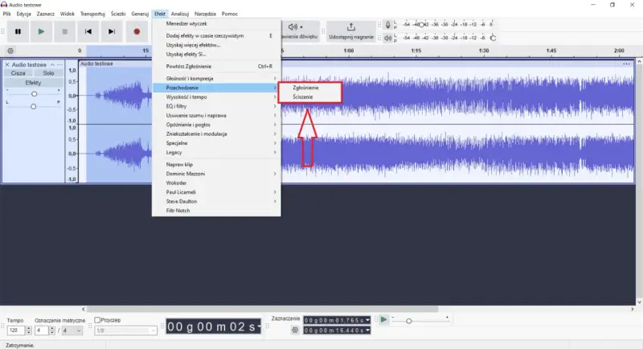Collapse the Audio testowe track with the chevron
This screenshot has width=643, height=349.
tap(52, 65)
